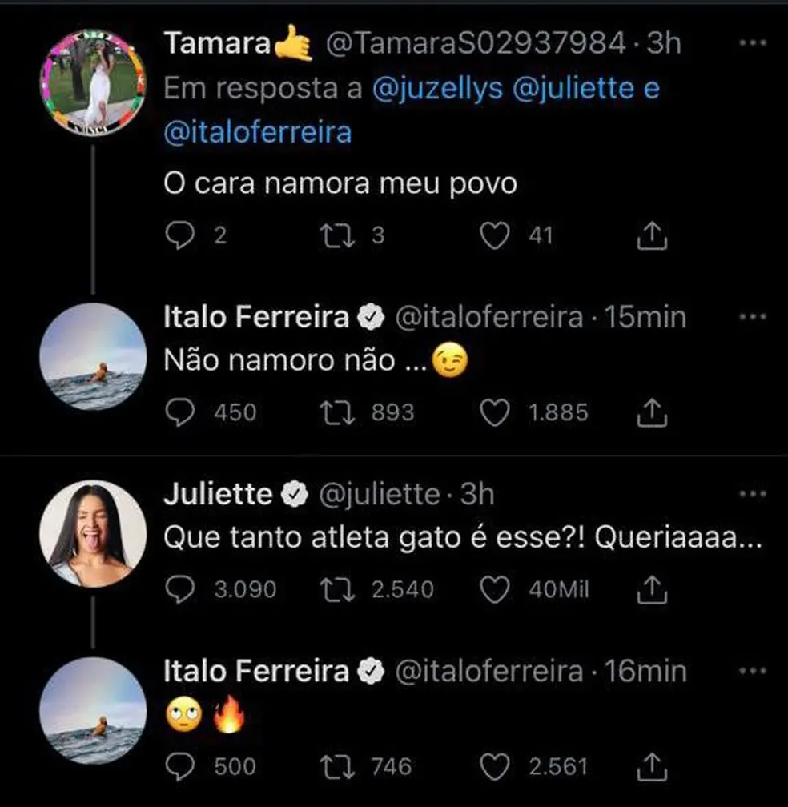
Task: Retweet Juliette's tweet with 2.540 retweets
Action: tap(333, 590)
